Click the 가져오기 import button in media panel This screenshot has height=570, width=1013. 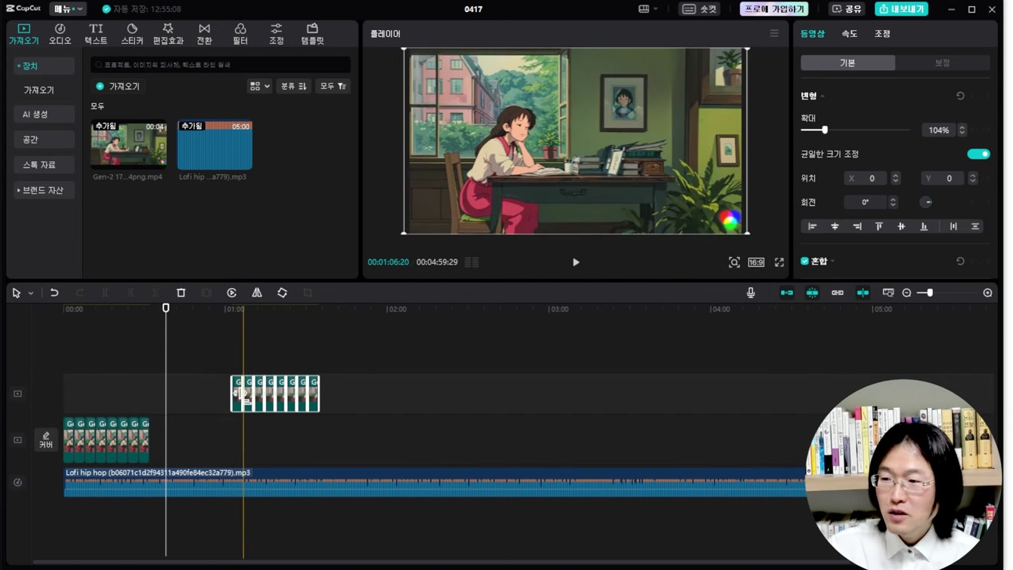pyautogui.click(x=118, y=87)
